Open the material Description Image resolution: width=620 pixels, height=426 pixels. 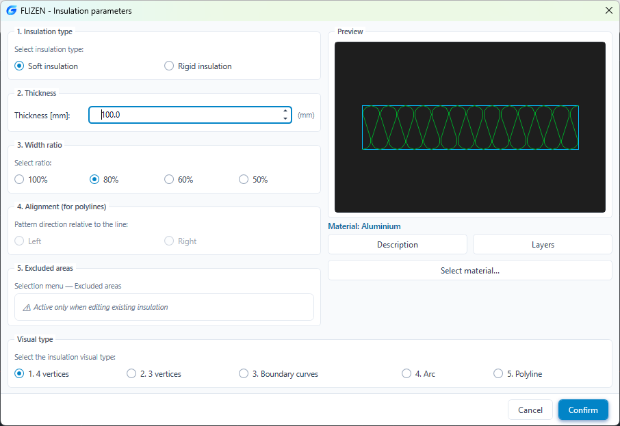coord(398,245)
